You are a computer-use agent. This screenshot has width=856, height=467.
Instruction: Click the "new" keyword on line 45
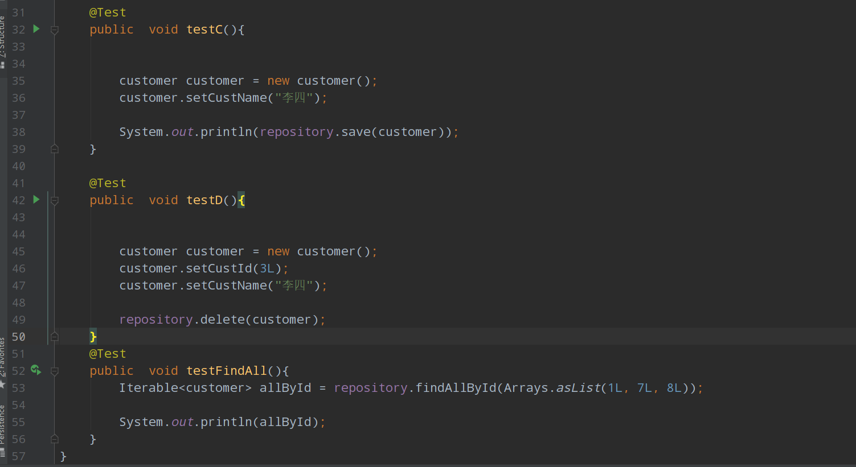tap(278, 251)
